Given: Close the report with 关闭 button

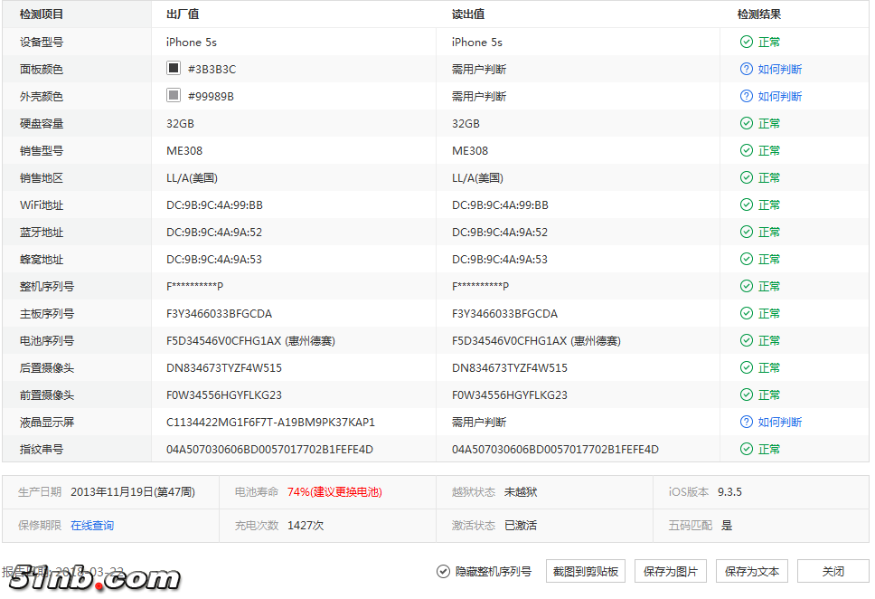Looking at the screenshot, I should 833,572.
